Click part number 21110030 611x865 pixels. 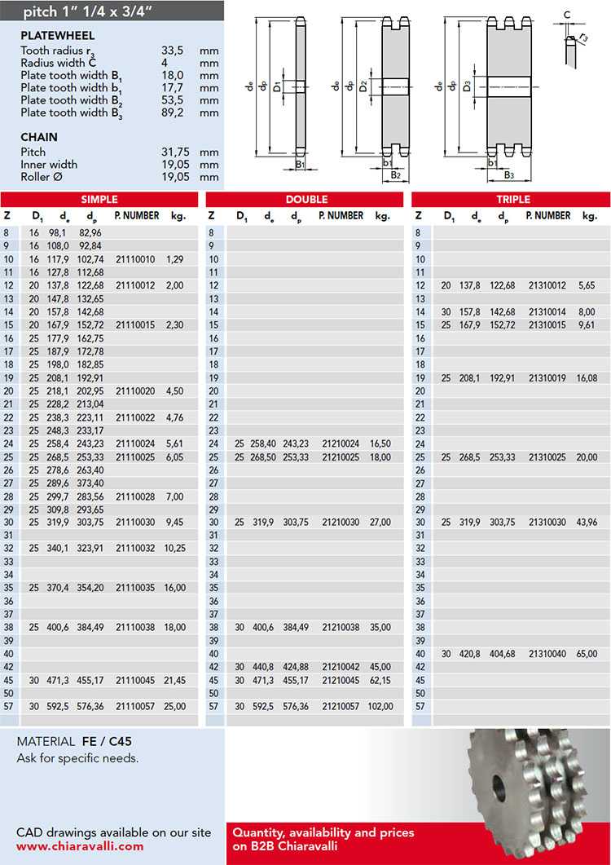point(135,522)
